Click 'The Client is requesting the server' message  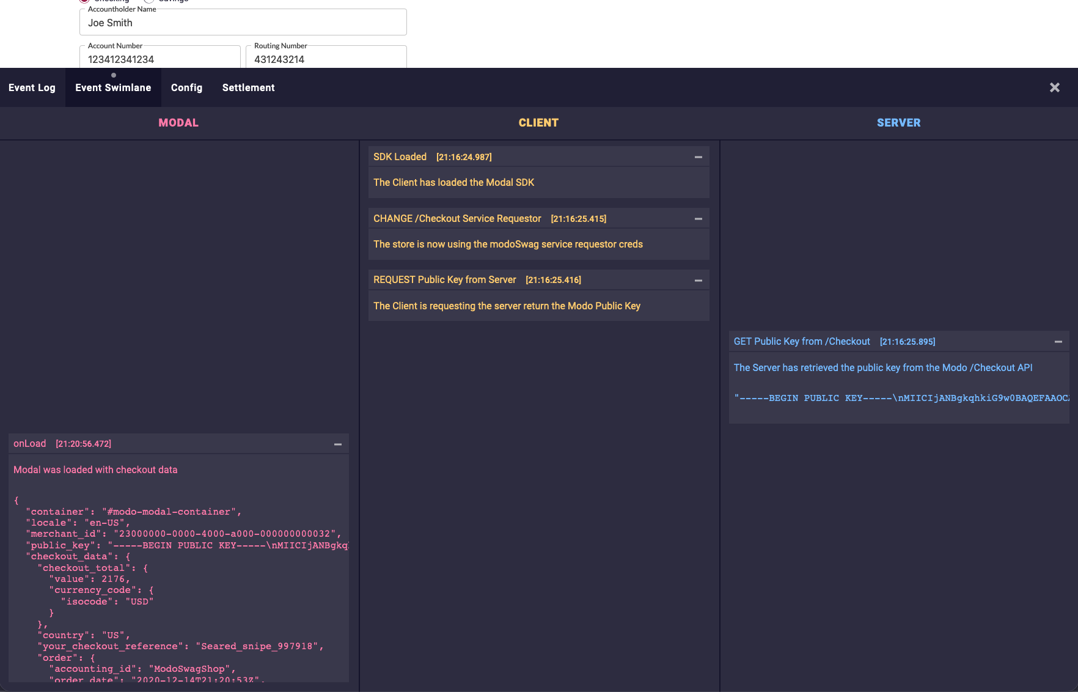(507, 306)
